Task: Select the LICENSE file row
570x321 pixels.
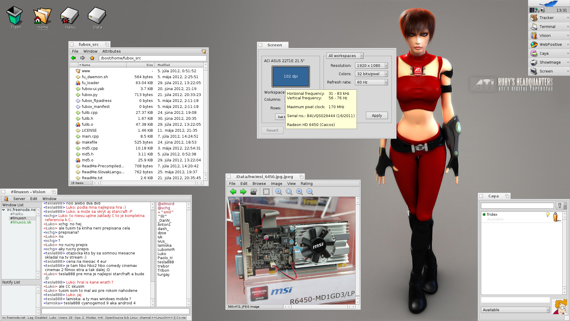Action: click(x=137, y=130)
